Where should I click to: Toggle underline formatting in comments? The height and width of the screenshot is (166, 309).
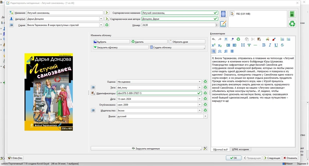[276, 45]
